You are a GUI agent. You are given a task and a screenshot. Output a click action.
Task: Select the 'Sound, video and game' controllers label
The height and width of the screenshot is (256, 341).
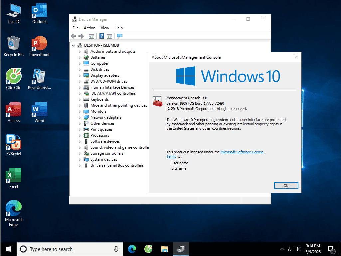click(119, 147)
